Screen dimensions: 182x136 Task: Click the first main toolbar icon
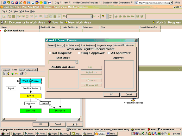pyautogui.click(x=4, y=16)
